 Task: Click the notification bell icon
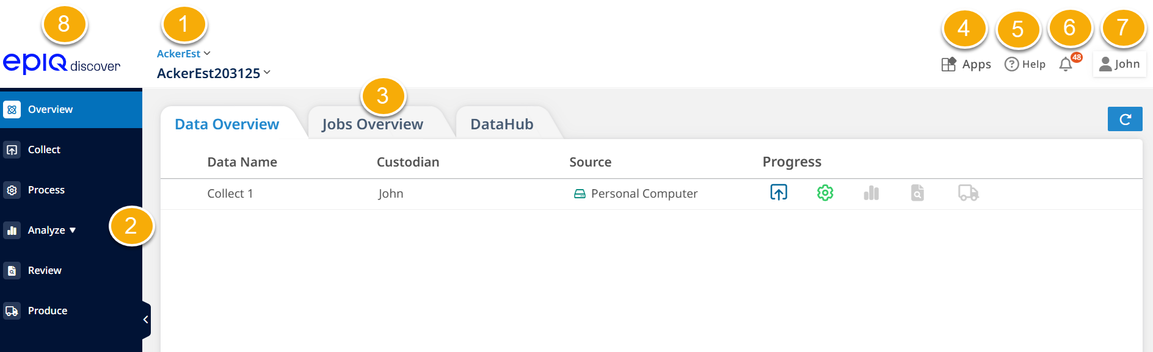click(1066, 64)
